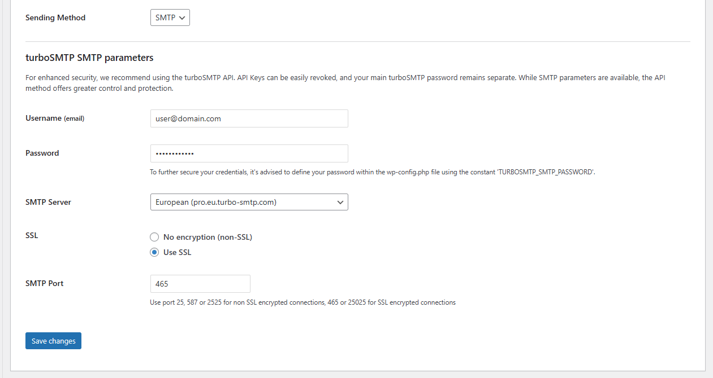The image size is (713, 378).
Task: Click the Sending Method label
Action: tap(55, 18)
